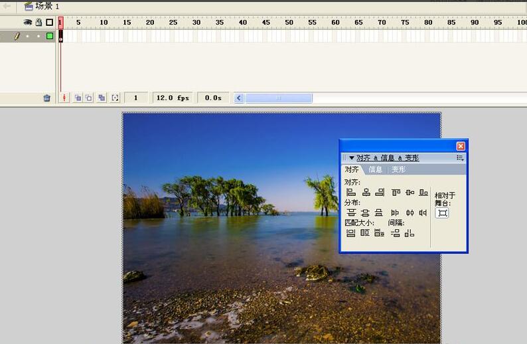Delete layer with the trash icon
The width and height of the screenshot is (527, 344).
pyautogui.click(x=46, y=98)
